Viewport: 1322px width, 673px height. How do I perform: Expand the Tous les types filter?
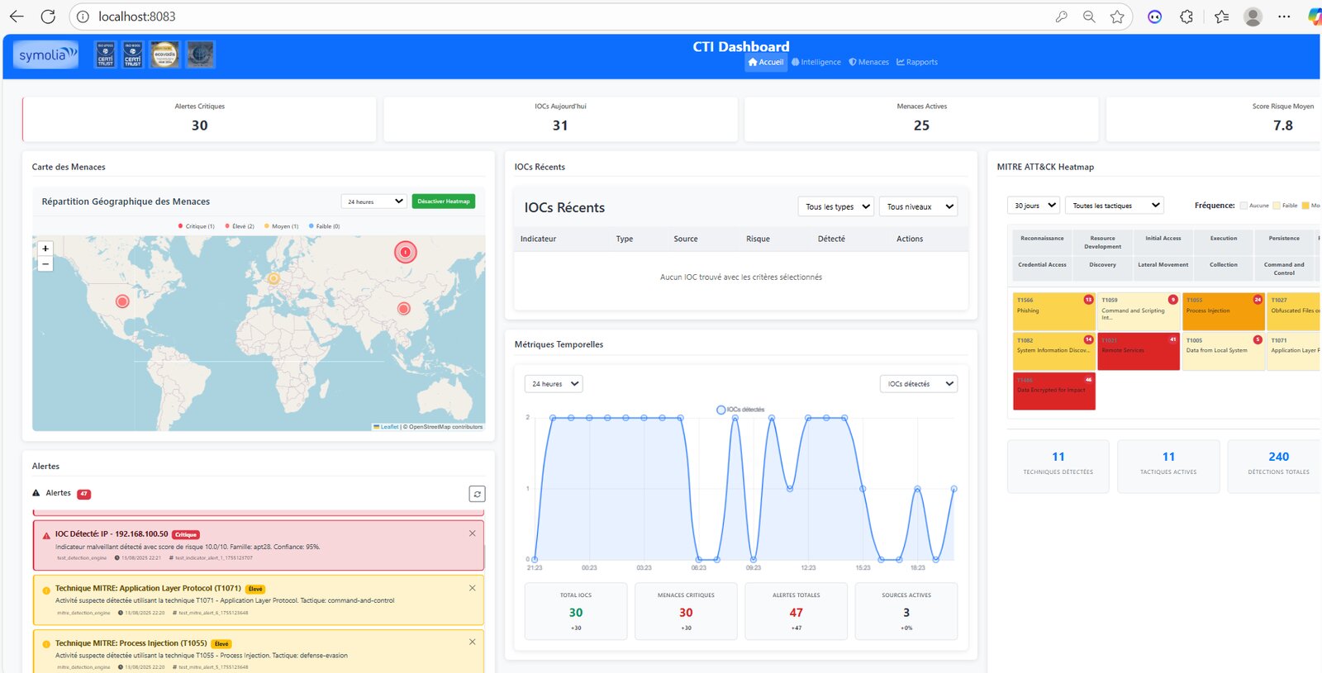[836, 206]
